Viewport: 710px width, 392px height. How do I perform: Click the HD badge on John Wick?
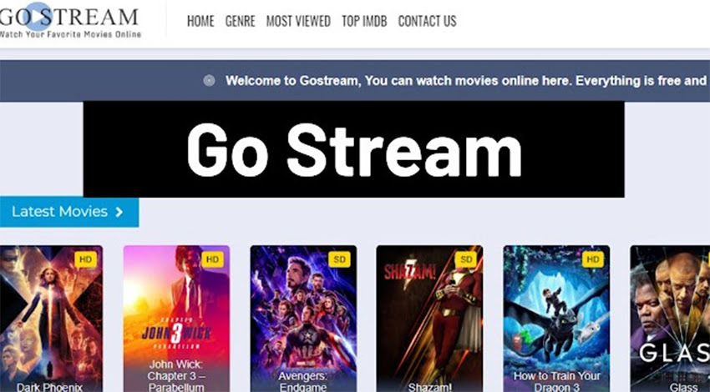[x=212, y=259]
